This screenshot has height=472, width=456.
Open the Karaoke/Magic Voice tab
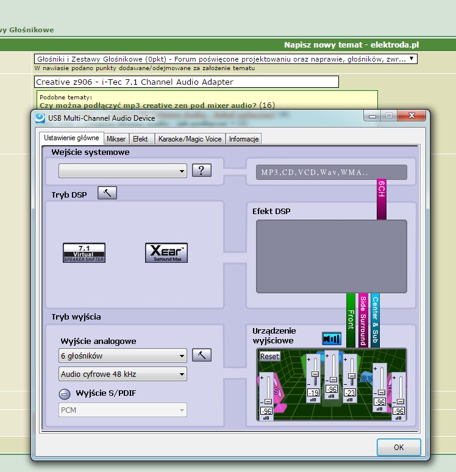coord(190,139)
